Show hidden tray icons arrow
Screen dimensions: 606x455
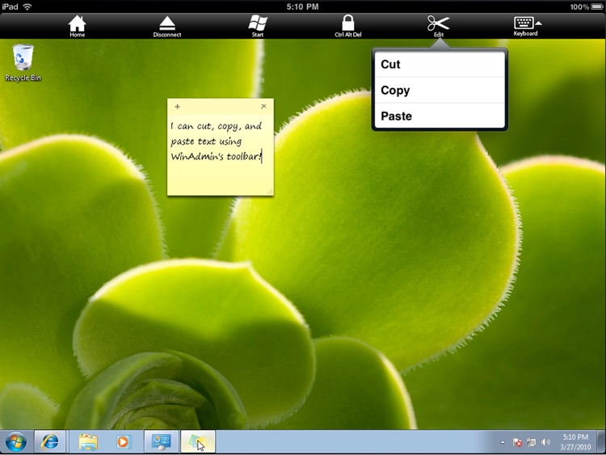click(503, 442)
